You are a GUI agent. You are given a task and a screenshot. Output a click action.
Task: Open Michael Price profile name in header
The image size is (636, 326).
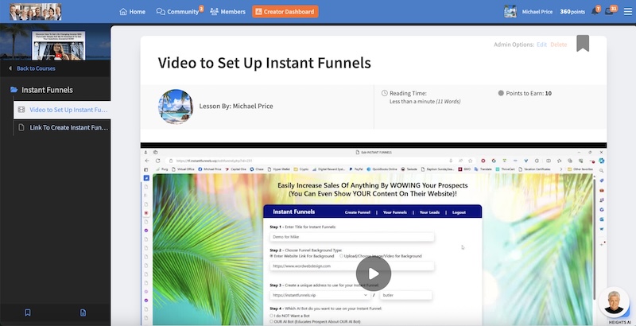click(x=537, y=12)
